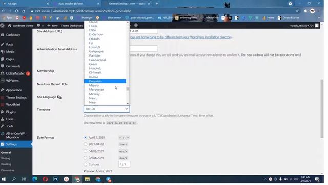The height and width of the screenshot is (185, 328).
Task: Go back in the browser
Action: [4, 11]
